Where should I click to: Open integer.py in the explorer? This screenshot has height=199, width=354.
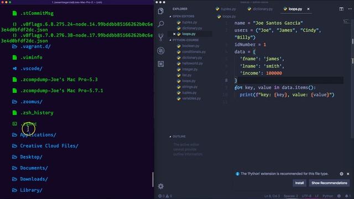[190, 69]
